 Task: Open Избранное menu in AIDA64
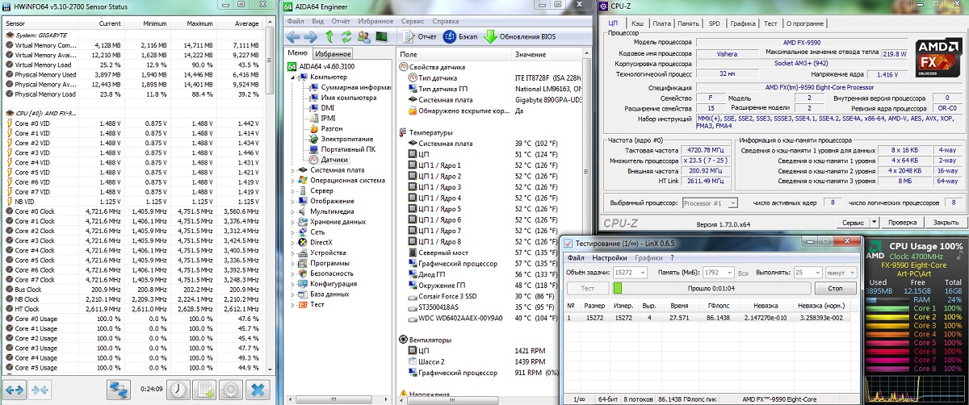coord(374,20)
